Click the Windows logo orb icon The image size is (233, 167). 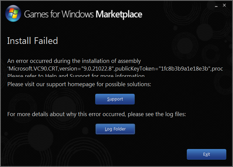coord(13,13)
